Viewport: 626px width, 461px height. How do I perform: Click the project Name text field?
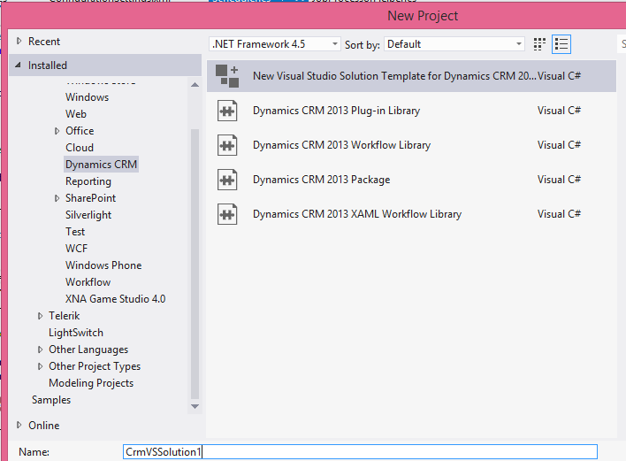tap(360, 452)
